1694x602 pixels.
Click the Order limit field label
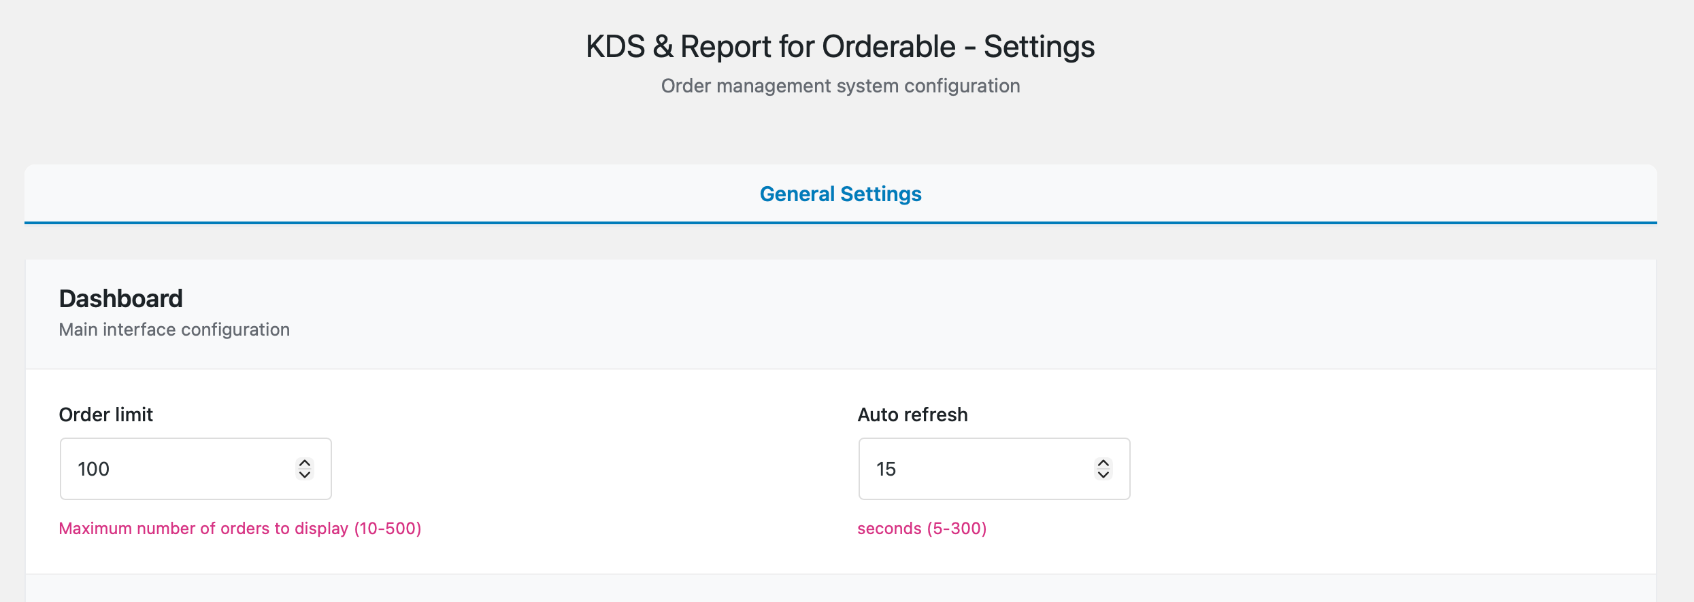106,414
